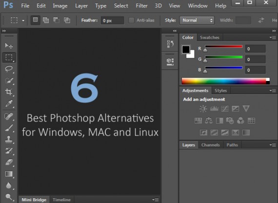The image size is (278, 203).
Task: Add a Curves adjustment
Action: 225,109
